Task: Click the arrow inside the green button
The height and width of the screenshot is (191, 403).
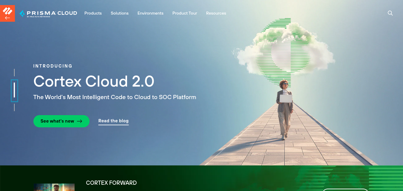Action: click(x=79, y=121)
